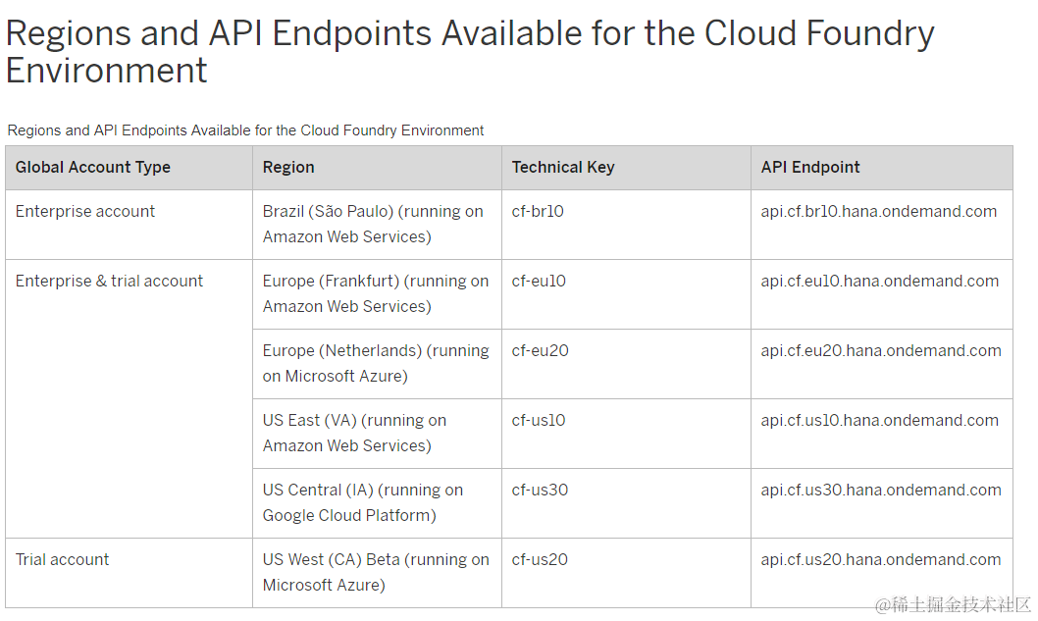The image size is (1038, 621).
Task: Click the US West (CA) Beta region cell
Action: pyautogui.click(x=375, y=572)
